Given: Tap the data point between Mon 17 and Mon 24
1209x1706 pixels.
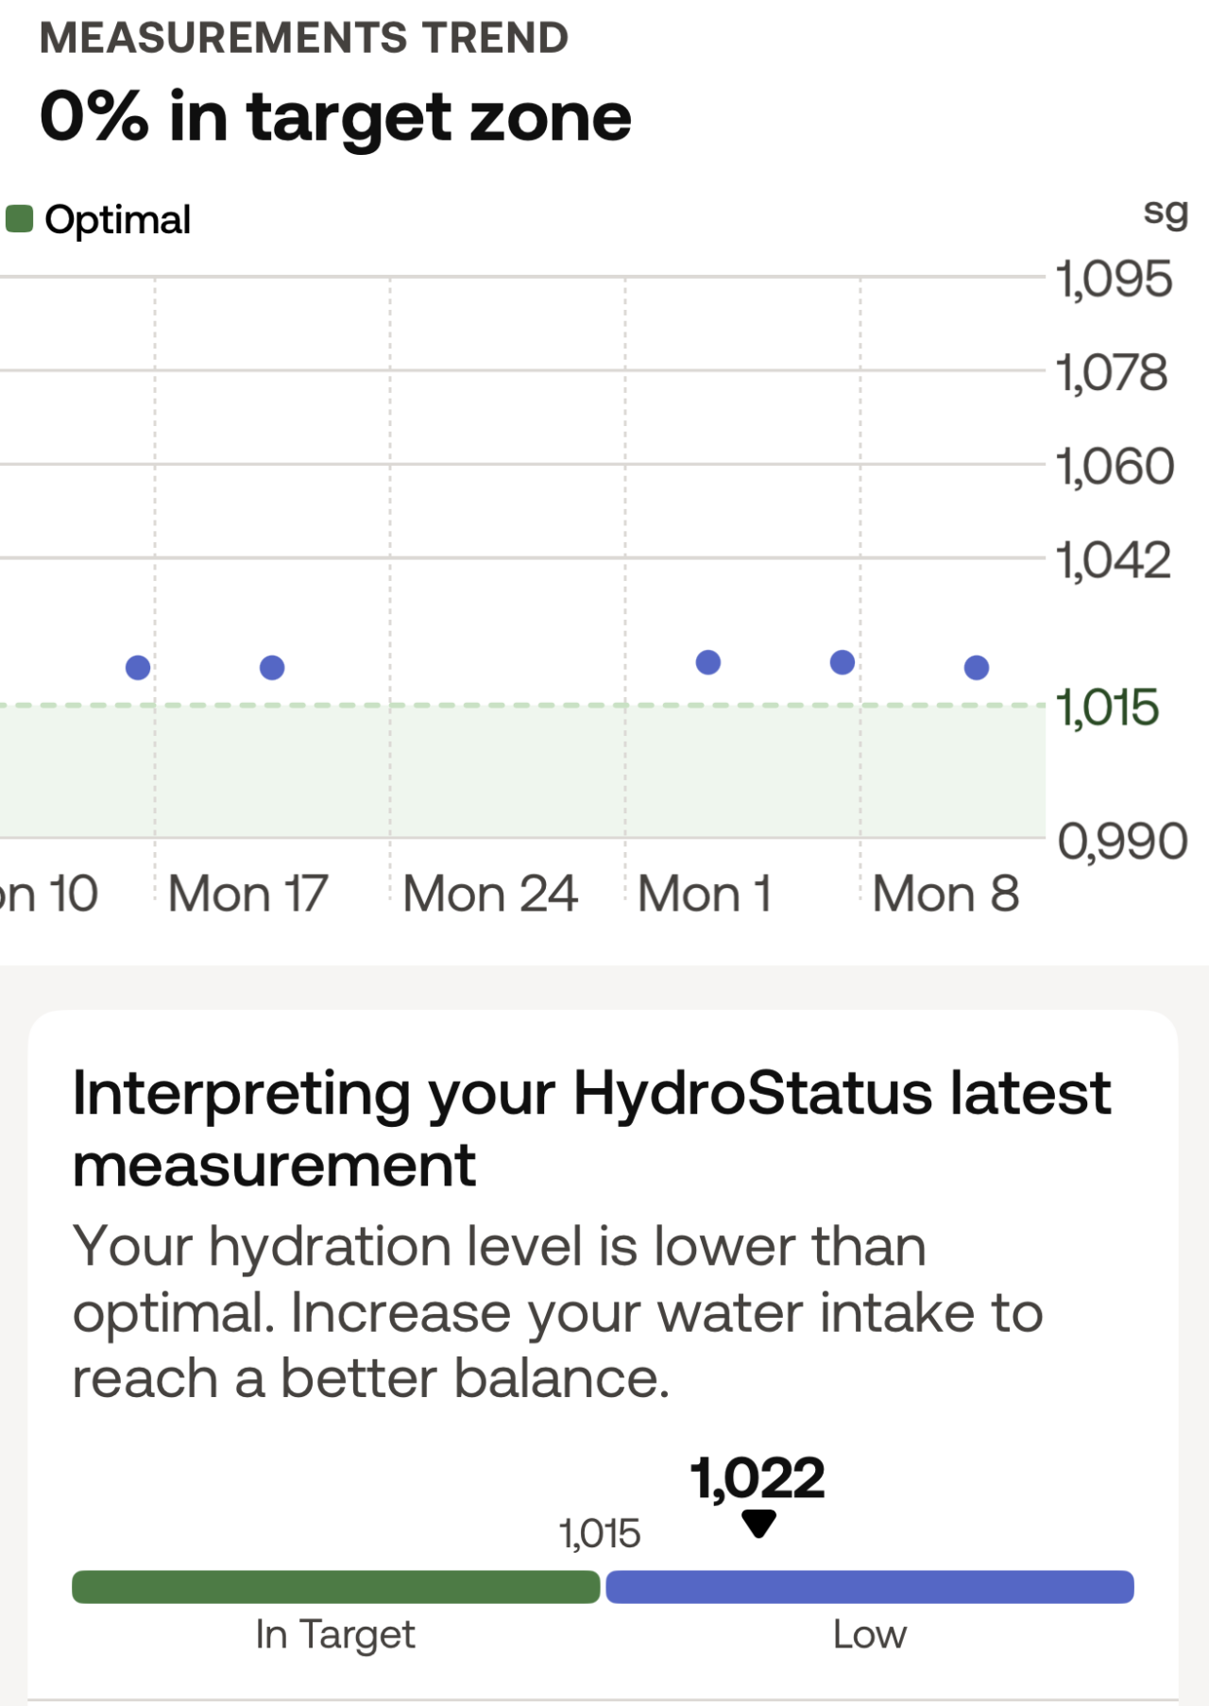Looking at the screenshot, I should point(272,668).
